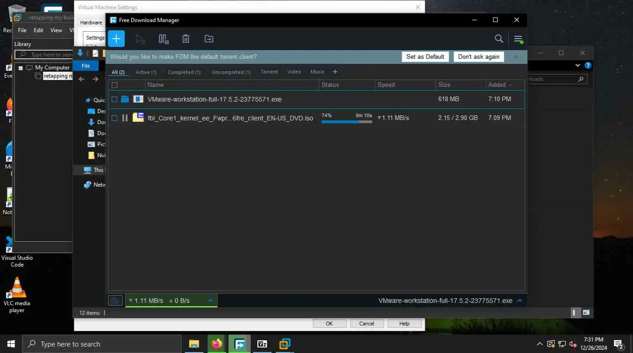This screenshot has width=633, height=353.
Task: Click Cancel in Virtual Machine Settings
Action: coord(367,324)
